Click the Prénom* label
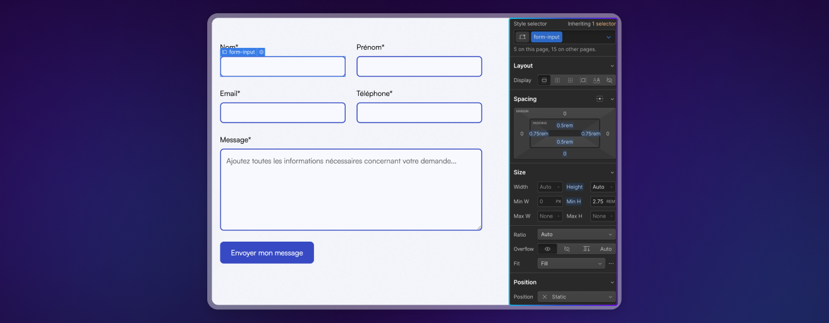 (370, 47)
